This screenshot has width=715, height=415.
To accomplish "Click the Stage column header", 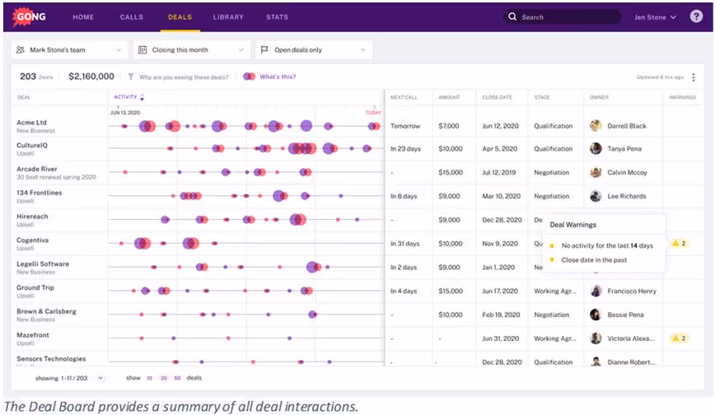I will point(542,97).
